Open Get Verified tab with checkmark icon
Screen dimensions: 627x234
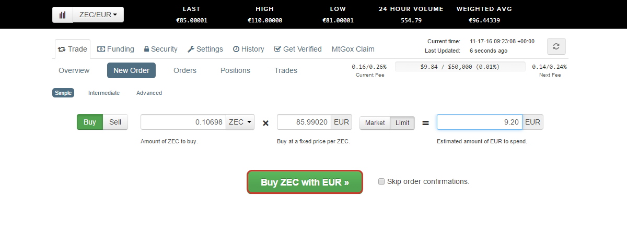point(298,49)
